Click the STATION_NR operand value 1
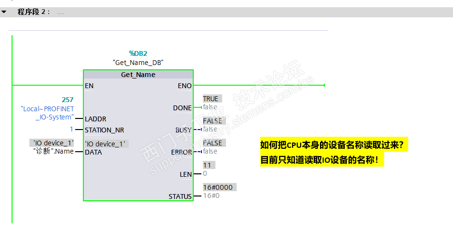The width and height of the screenshot is (453, 235). click(x=71, y=130)
